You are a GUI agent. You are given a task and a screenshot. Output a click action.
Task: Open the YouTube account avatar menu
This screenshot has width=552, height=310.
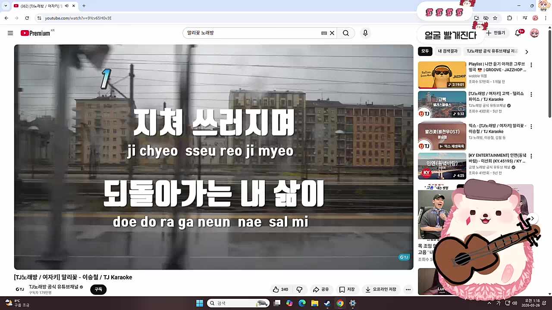534,33
